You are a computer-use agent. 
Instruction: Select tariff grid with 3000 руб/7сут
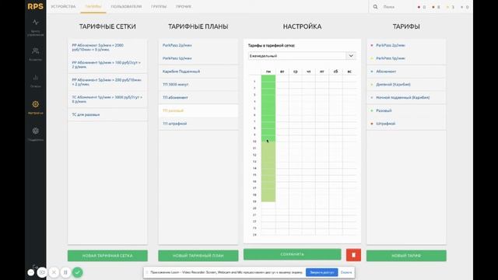(107, 100)
